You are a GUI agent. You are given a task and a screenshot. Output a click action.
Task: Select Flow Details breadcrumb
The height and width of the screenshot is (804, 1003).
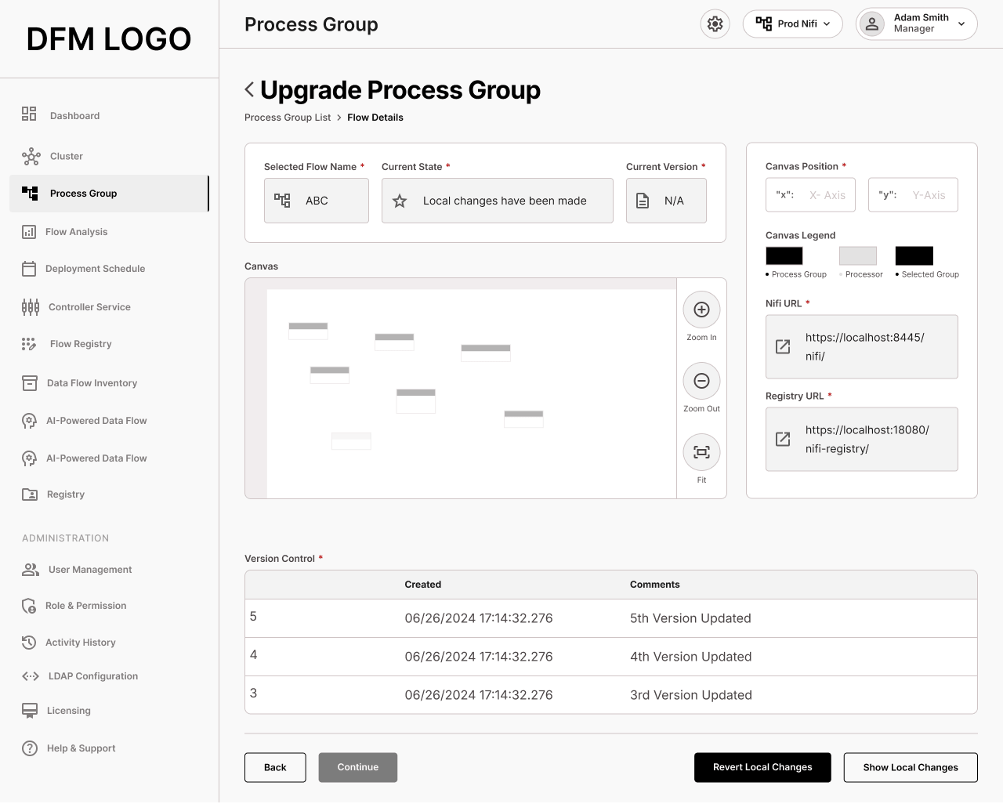click(x=375, y=118)
